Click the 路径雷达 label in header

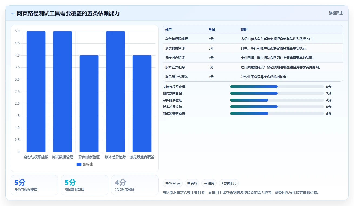336,13
